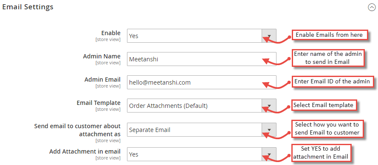Open the Send email to customer dropdown

pos(202,130)
